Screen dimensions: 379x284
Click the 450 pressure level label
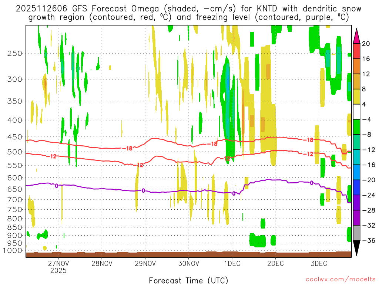click(x=15, y=137)
